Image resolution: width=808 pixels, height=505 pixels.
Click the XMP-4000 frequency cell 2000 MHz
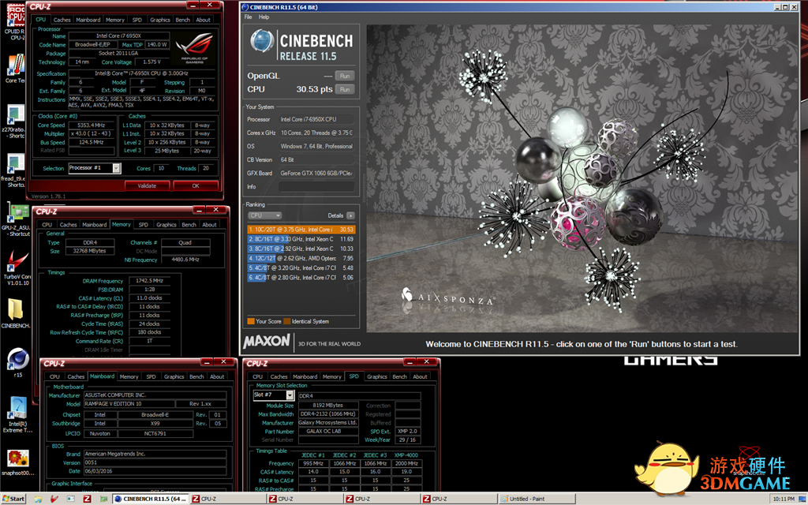point(406,463)
